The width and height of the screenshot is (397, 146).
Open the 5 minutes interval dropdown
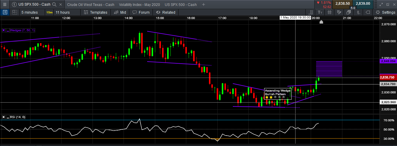coord(29,12)
